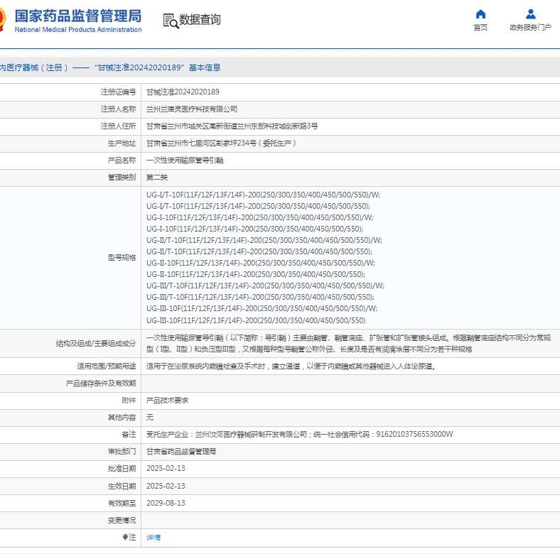This screenshot has width=560, height=554.
Task: Click expiry date 2029-08-13
Action: tap(166, 503)
